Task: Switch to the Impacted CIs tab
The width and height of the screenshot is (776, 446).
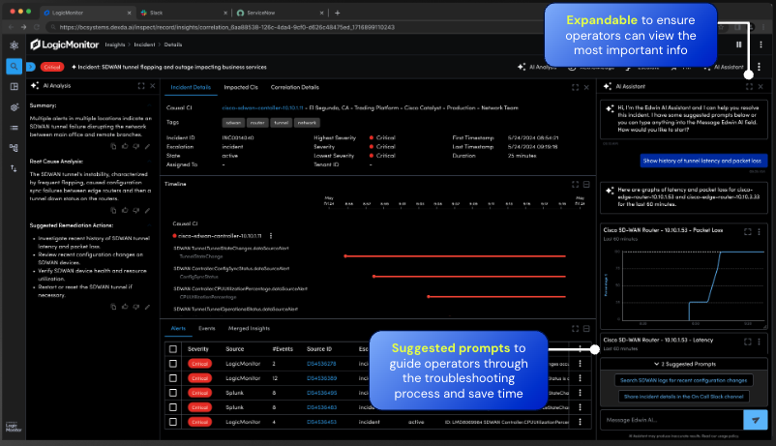Action: pyautogui.click(x=240, y=87)
